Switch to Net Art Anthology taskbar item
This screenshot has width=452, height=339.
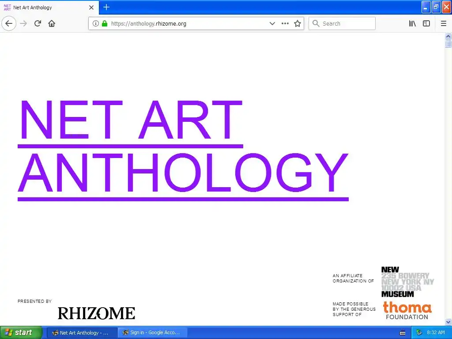click(x=82, y=333)
